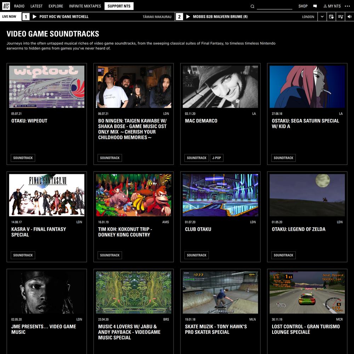Open the Donkey Kong Country artwork thumbnail
The height and width of the screenshot is (354, 354).
coord(133,195)
